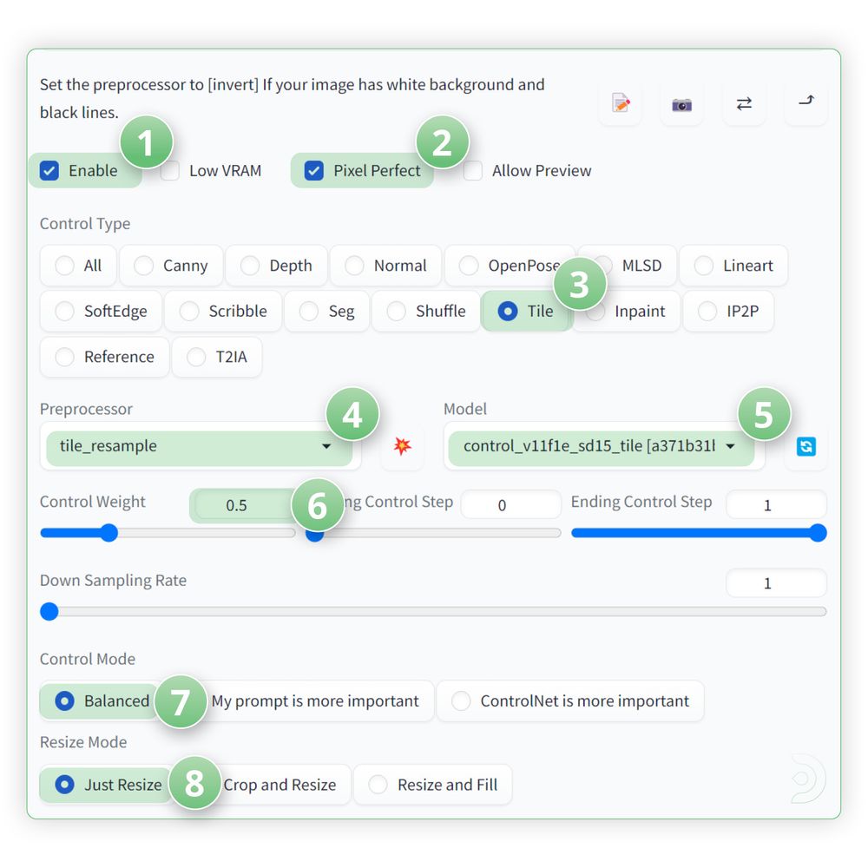Image resolution: width=868 pixels, height=868 pixels.
Task: Check the Allow Preview checkbox
Action: click(x=473, y=171)
